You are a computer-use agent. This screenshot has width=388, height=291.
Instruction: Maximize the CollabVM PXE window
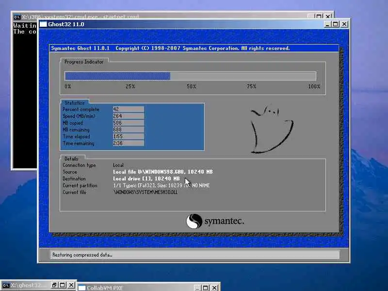point(206,288)
